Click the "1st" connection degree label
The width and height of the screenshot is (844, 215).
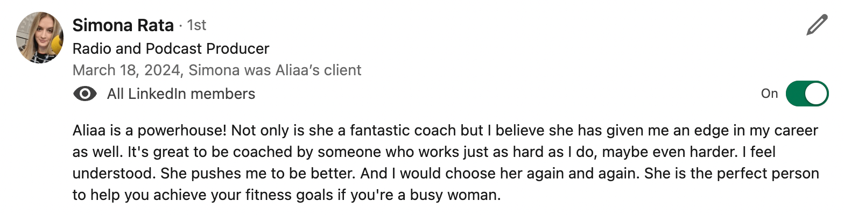click(x=196, y=25)
